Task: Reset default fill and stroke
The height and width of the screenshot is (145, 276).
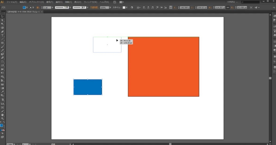Action: pyautogui.click(x=1, y=122)
